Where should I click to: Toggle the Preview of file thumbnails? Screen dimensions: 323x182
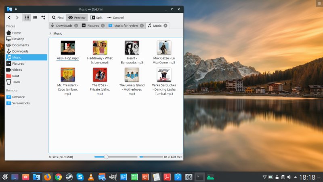tap(77, 17)
